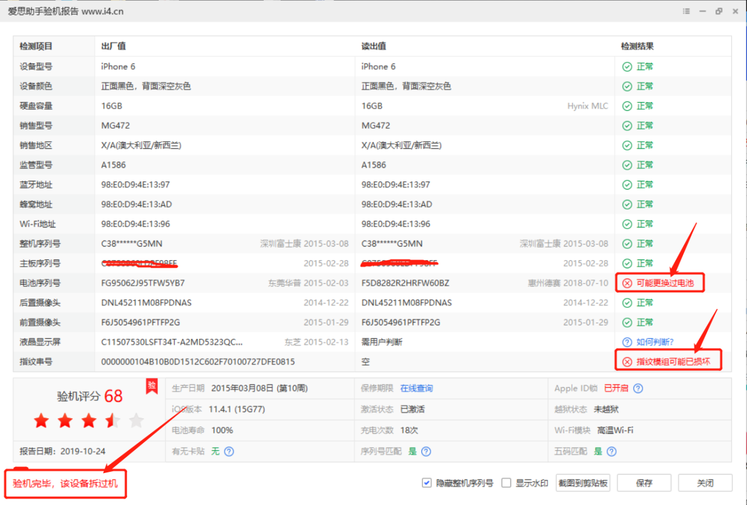
Task: Click 在线查询 warranty link
Action: [416, 388]
